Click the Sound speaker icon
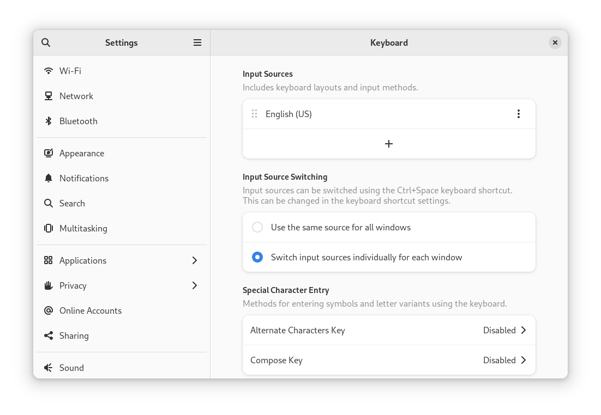Image resolution: width=601 pixels, height=415 pixels. click(49, 368)
